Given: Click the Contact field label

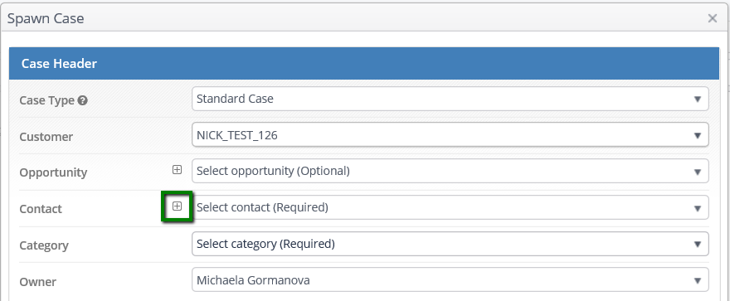Looking at the screenshot, I should pos(41,209).
